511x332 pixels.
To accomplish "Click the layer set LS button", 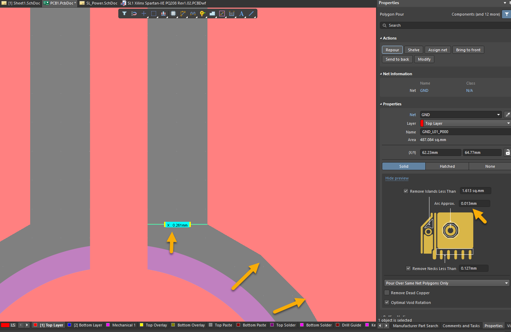I will click(13, 325).
